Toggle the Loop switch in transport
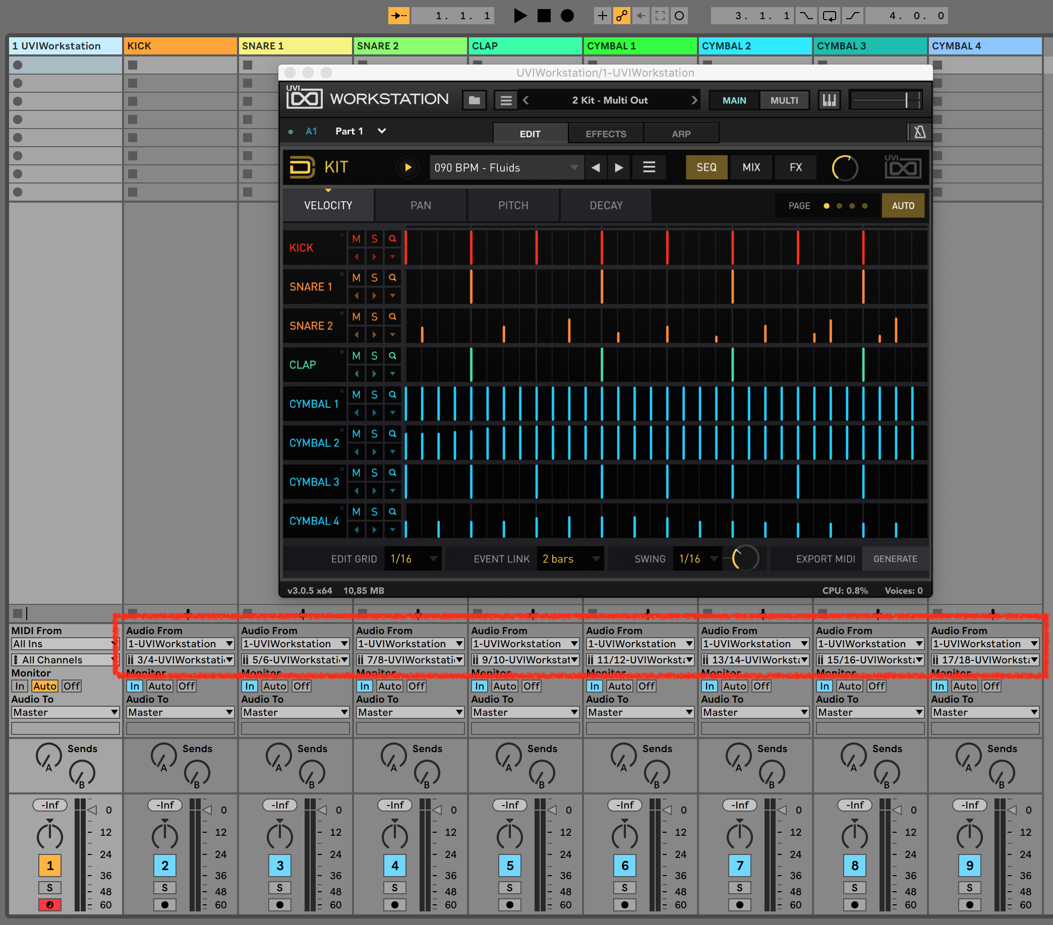Image resolution: width=1053 pixels, height=925 pixels. 830,16
